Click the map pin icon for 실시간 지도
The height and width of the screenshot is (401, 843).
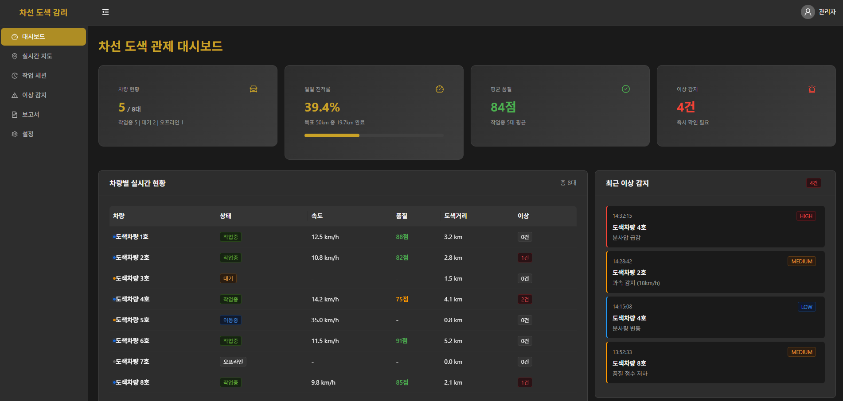[x=15, y=56]
